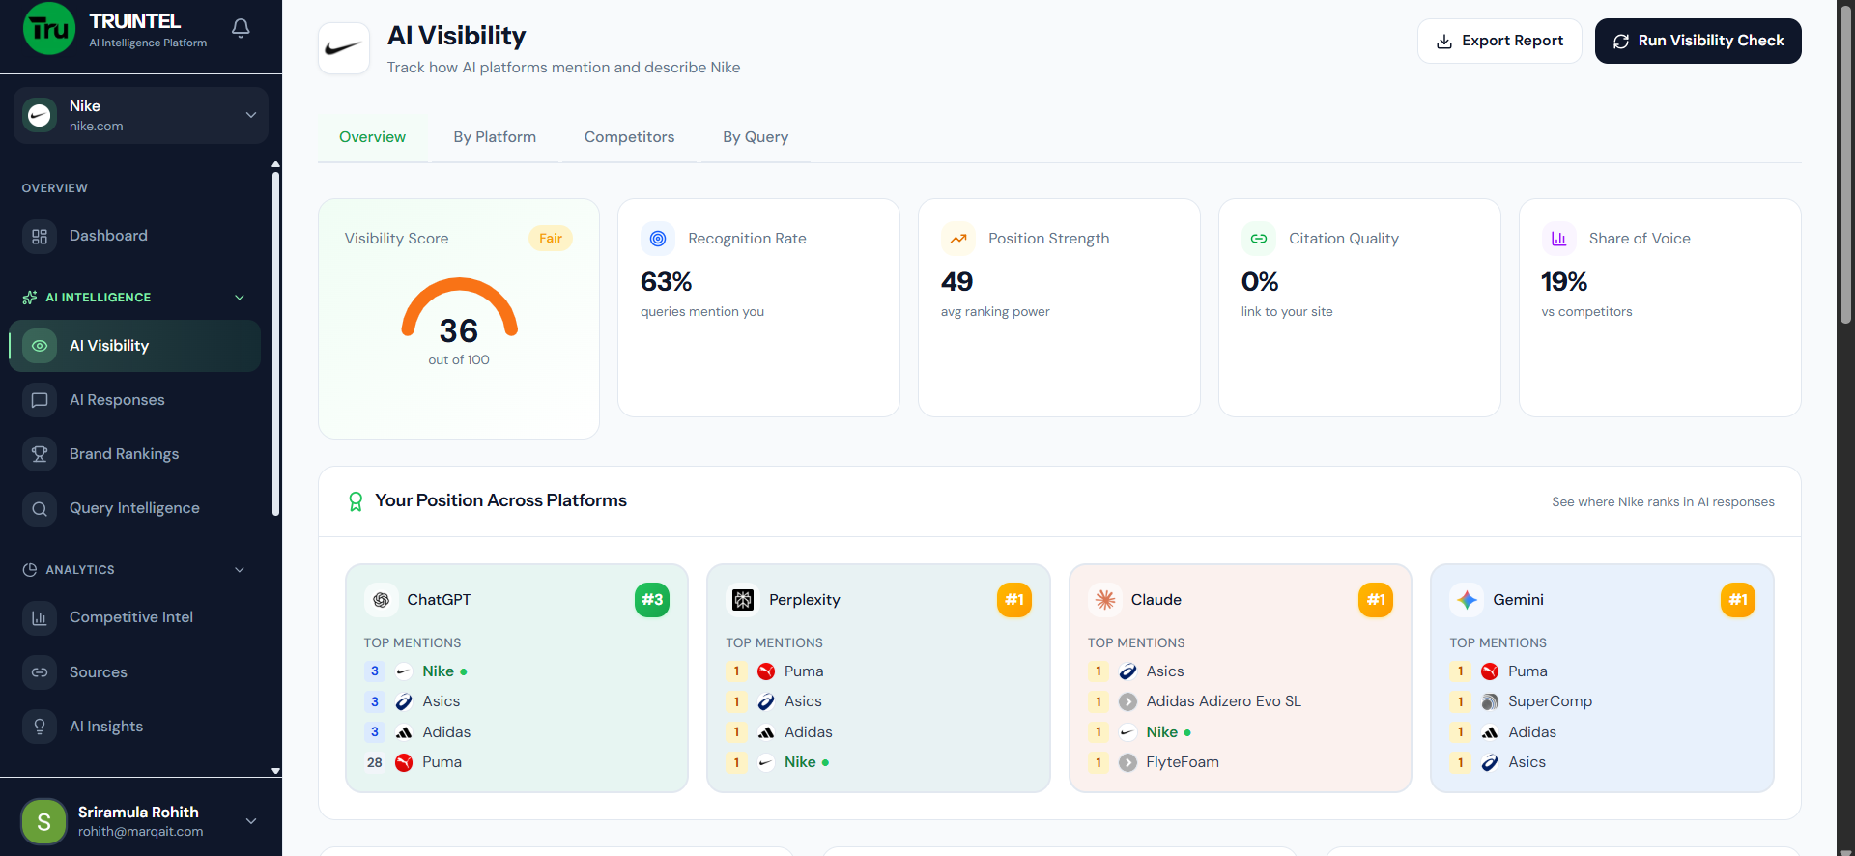This screenshot has width=1855, height=856.
Task: Open Dashboard via its grid icon
Action: (x=40, y=237)
